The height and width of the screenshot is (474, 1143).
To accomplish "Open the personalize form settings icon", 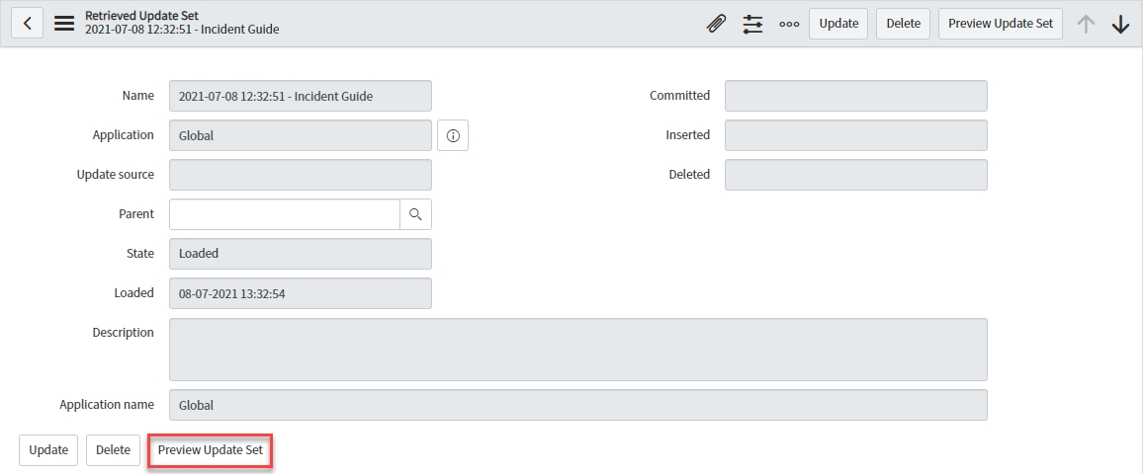I will (753, 24).
